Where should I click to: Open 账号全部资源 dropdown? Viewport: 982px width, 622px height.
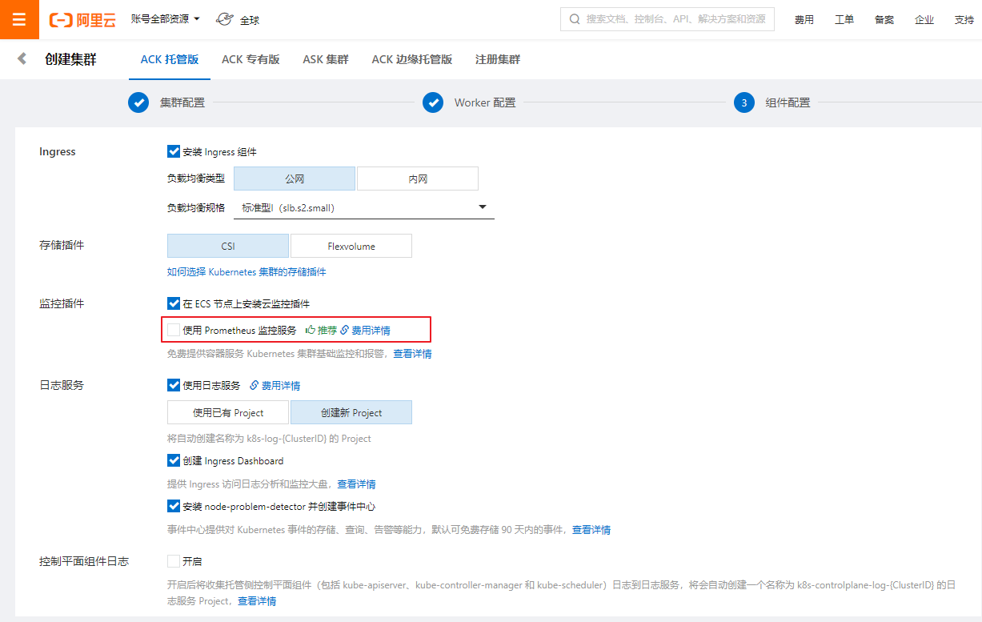[166, 19]
